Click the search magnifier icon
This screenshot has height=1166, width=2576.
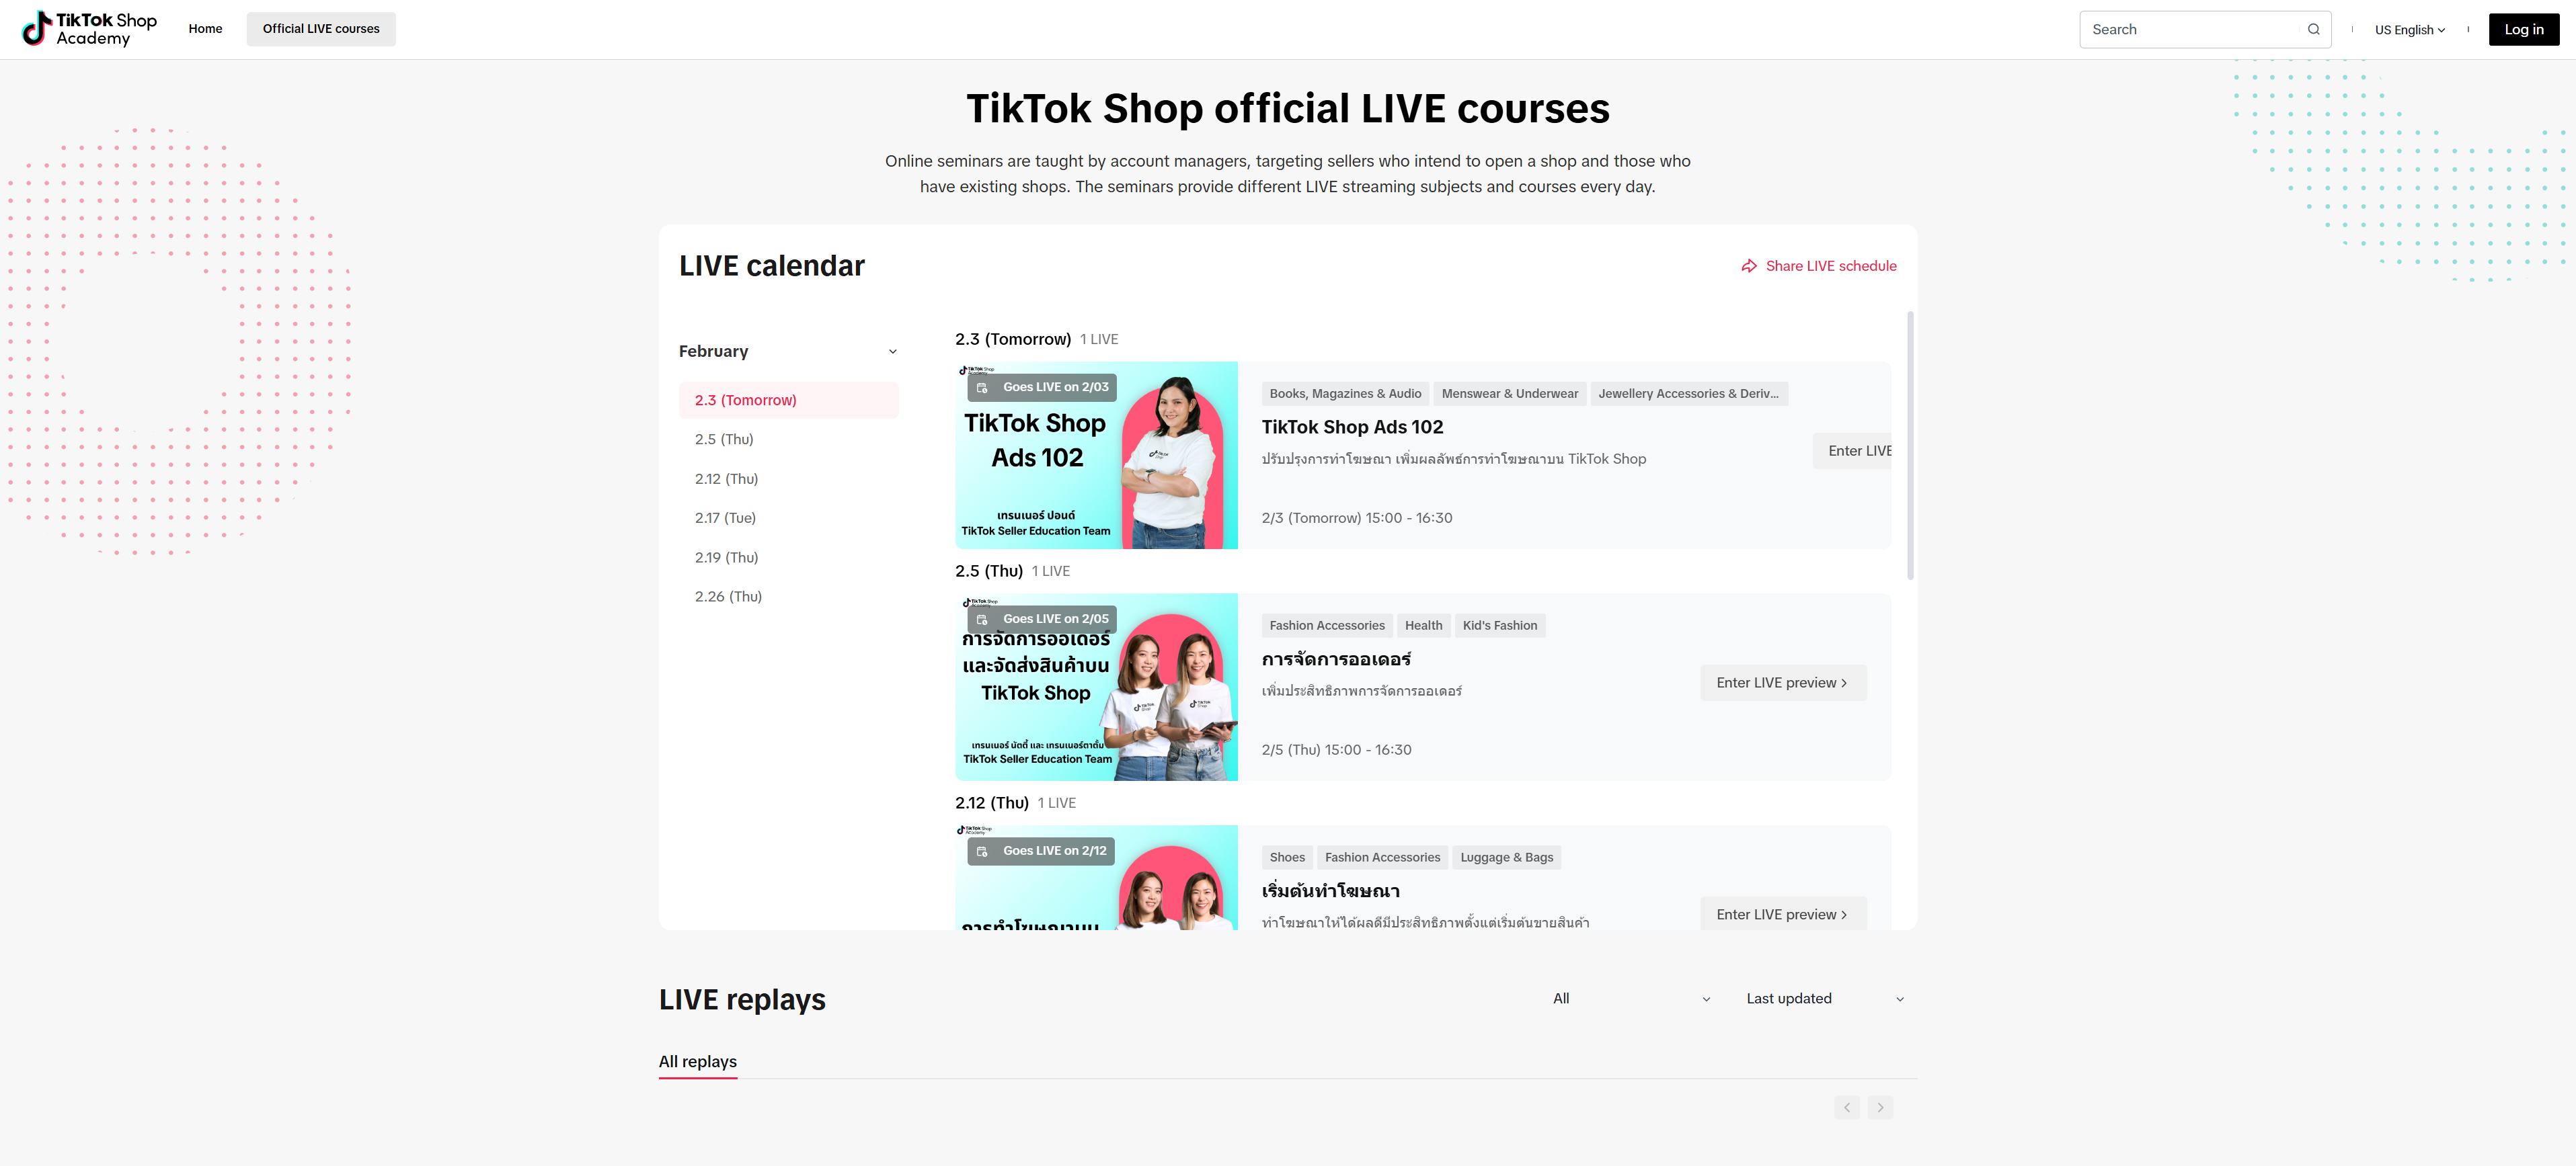(x=2313, y=29)
